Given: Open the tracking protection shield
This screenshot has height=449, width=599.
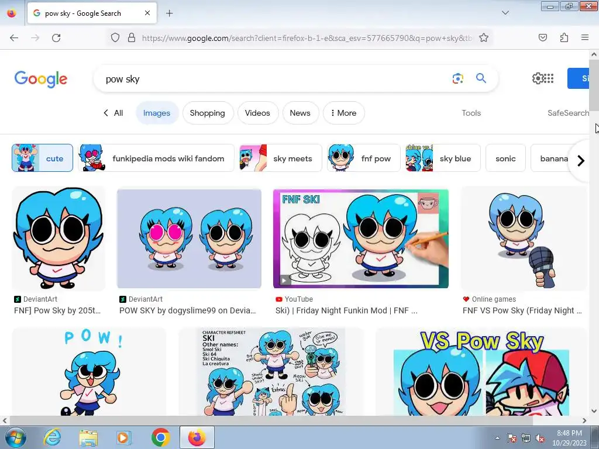Looking at the screenshot, I should 115,37.
